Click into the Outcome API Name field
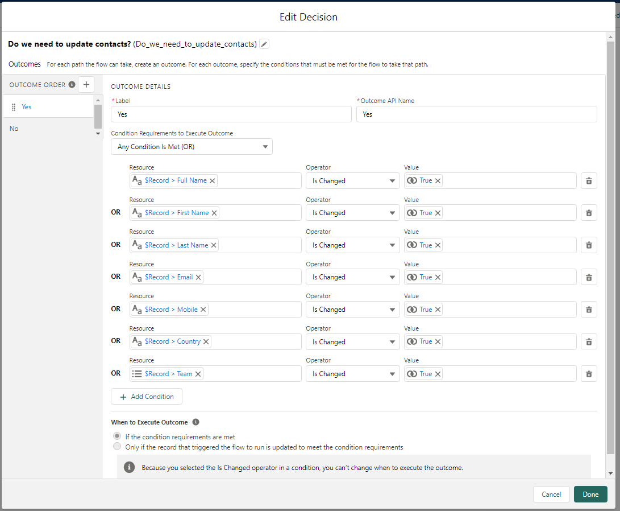The width and height of the screenshot is (620, 511). (x=476, y=114)
